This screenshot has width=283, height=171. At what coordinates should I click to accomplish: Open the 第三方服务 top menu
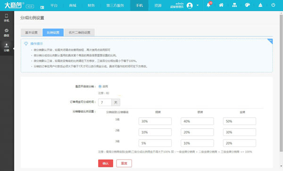(115, 5)
